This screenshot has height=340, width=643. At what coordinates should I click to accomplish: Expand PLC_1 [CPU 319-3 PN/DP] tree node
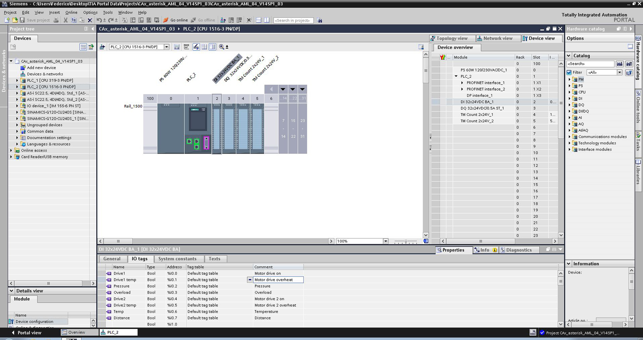(x=17, y=80)
